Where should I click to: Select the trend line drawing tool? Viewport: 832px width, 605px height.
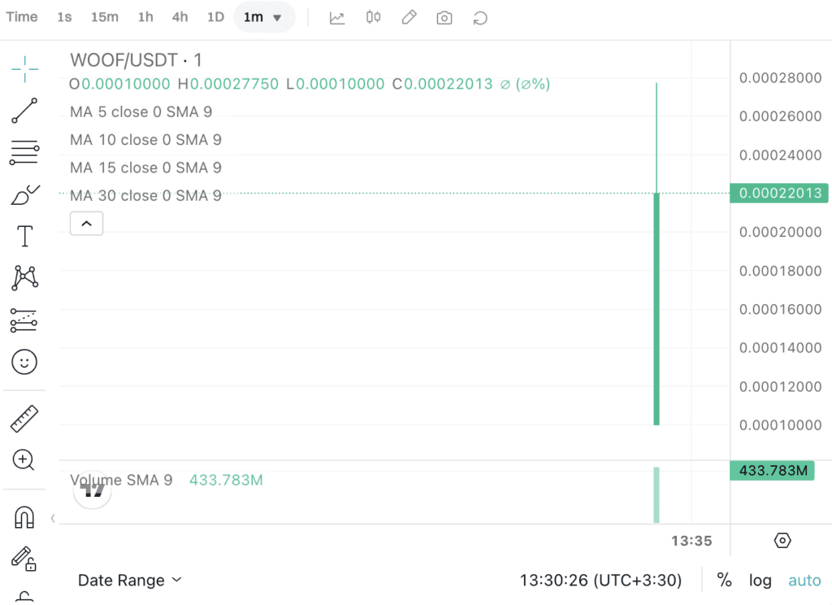tap(24, 111)
